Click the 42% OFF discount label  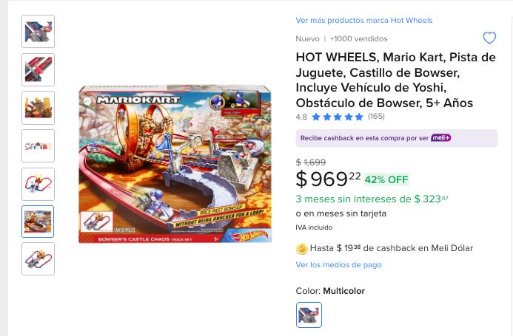(386, 179)
